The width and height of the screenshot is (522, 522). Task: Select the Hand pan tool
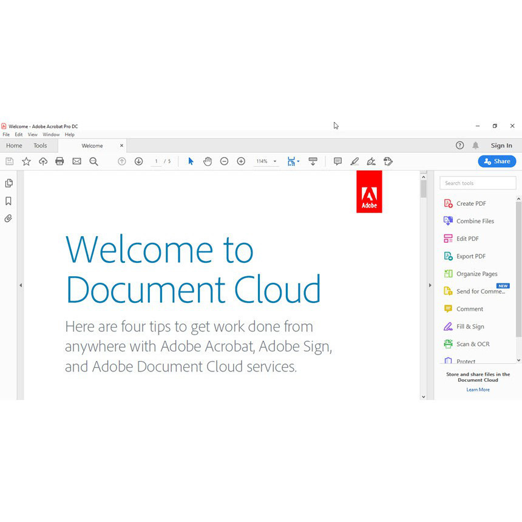(x=208, y=161)
